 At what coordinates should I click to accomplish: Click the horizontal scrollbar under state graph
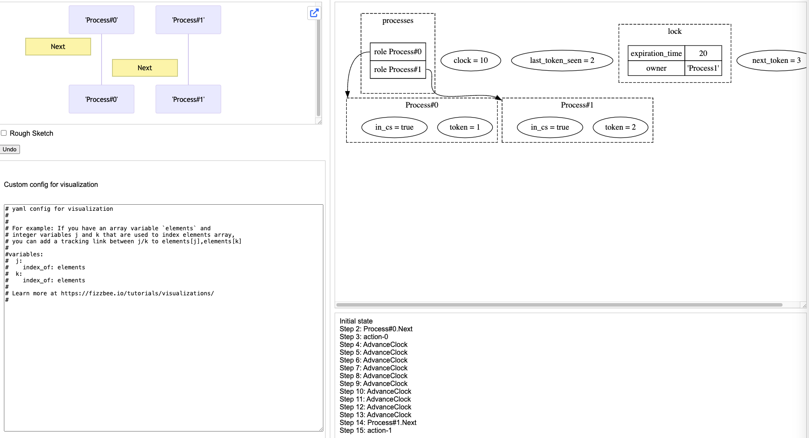(x=559, y=305)
